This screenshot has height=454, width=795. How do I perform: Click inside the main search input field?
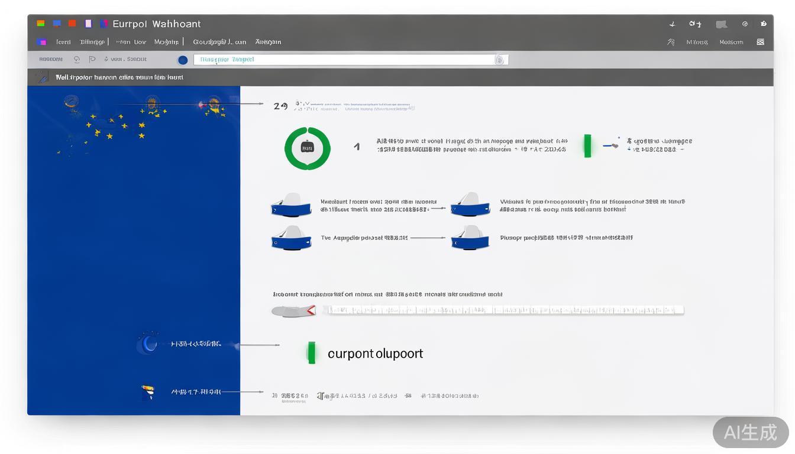[349, 59]
